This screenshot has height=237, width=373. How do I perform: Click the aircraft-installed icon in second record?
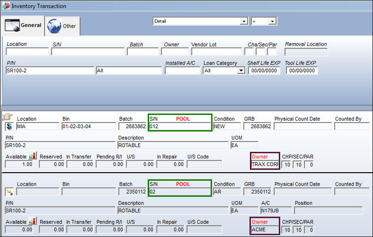coord(9,192)
